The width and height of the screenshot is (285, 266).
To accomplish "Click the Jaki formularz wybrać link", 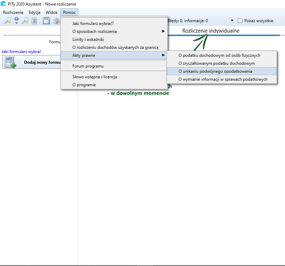I will click(21, 52).
